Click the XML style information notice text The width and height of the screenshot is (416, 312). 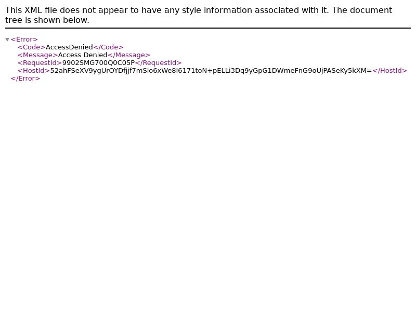point(199,15)
